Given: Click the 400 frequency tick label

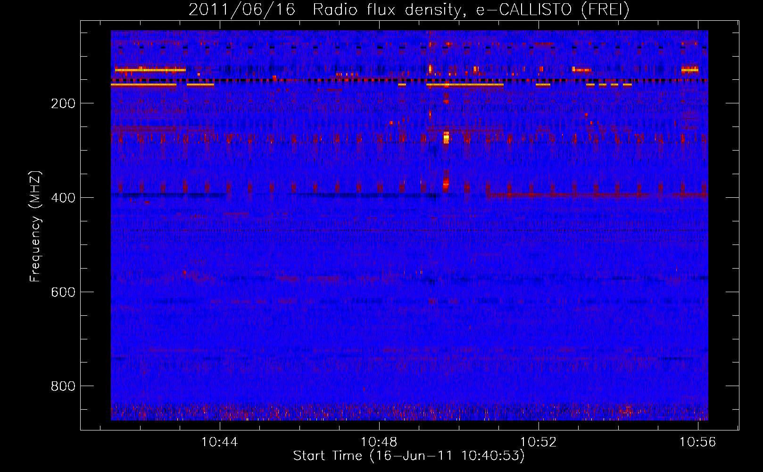Looking at the screenshot, I should click(63, 198).
